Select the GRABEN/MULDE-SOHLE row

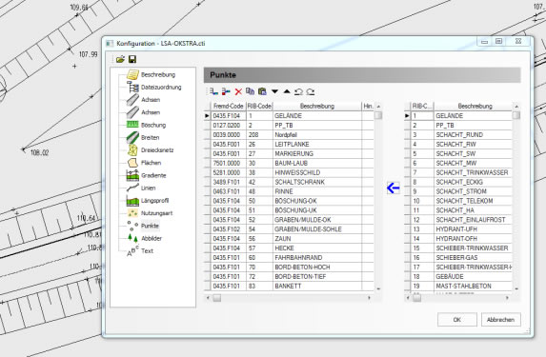(289, 229)
